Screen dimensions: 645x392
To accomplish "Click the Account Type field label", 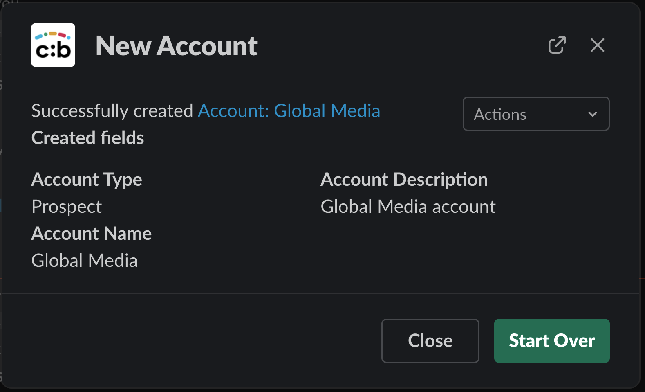I will click(87, 180).
